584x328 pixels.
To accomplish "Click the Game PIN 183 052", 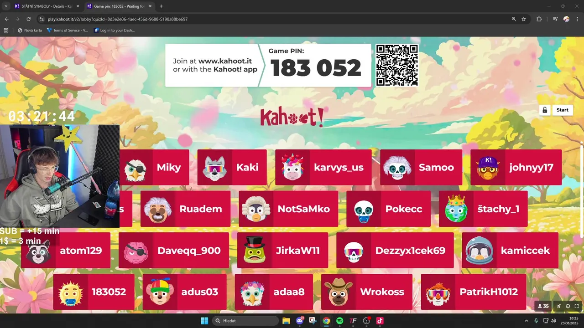I will click(316, 68).
